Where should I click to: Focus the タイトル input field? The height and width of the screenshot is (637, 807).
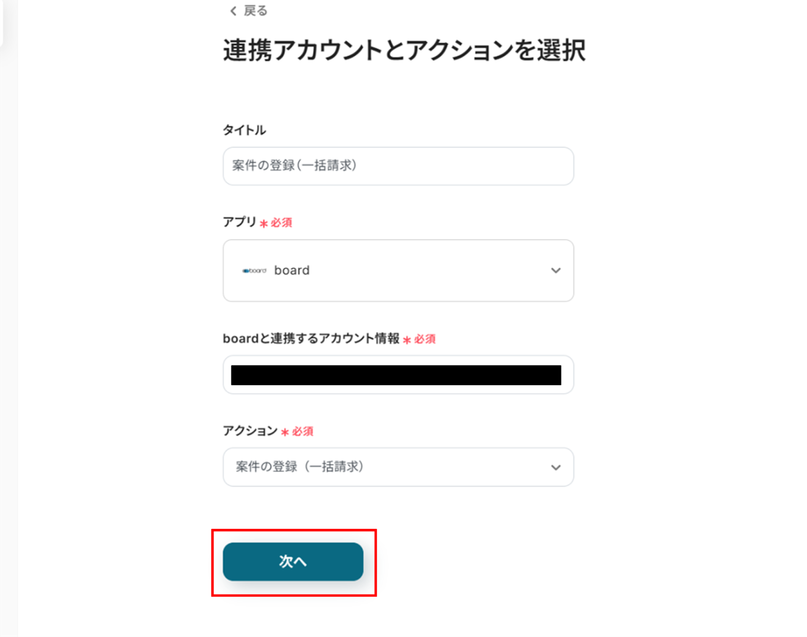coord(398,166)
